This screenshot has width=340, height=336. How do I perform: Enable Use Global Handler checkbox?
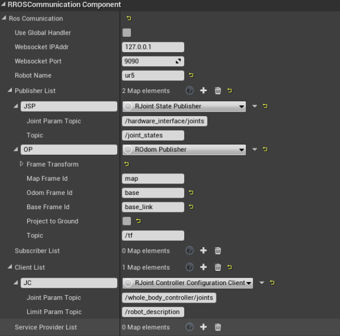point(127,33)
